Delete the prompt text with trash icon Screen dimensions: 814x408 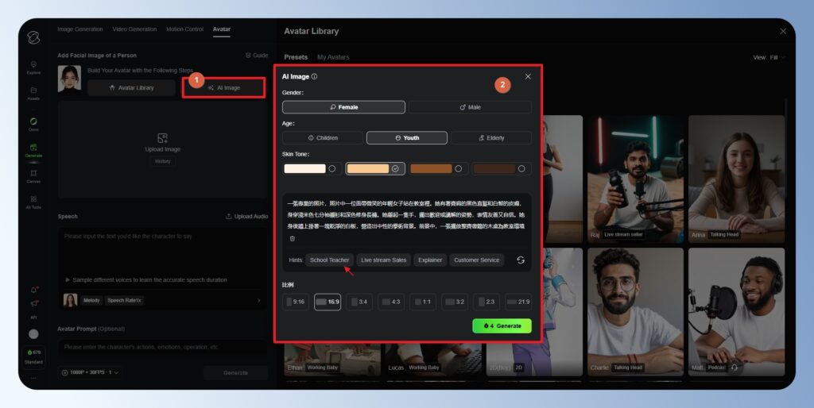tap(293, 238)
